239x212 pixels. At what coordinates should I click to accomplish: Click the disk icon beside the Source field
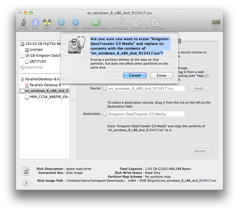[x=105, y=88]
